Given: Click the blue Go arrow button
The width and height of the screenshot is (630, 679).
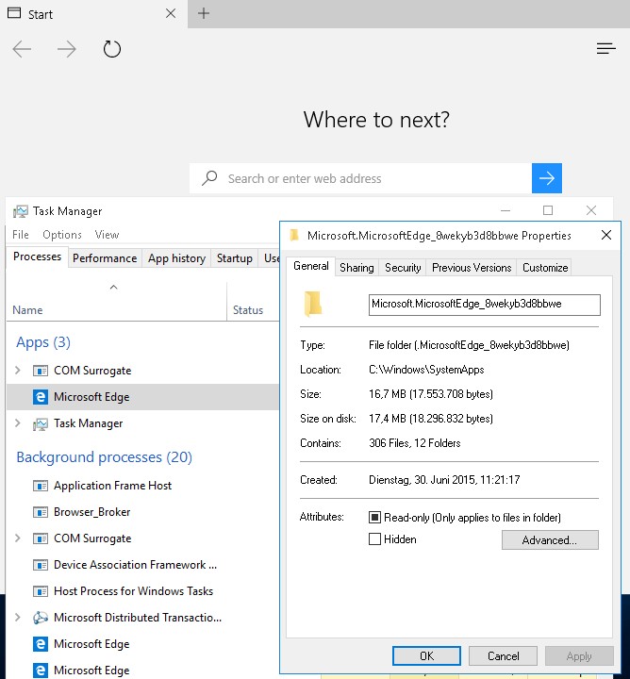Looking at the screenshot, I should (x=546, y=178).
